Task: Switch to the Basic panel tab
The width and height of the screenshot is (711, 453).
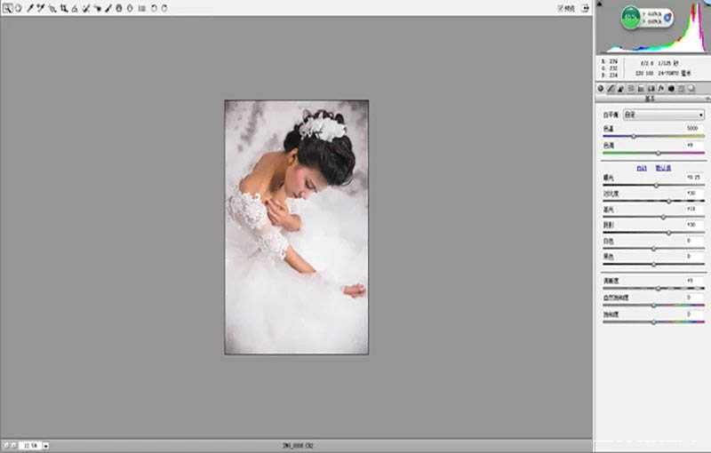Action: (601, 88)
